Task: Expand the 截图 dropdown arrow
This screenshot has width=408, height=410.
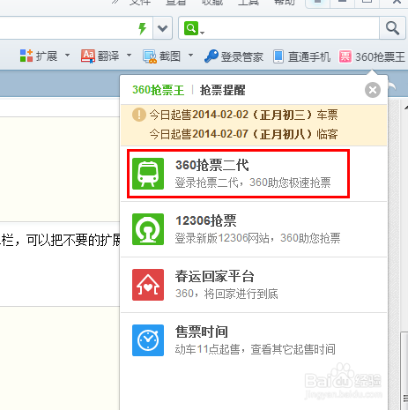Action: [x=190, y=56]
